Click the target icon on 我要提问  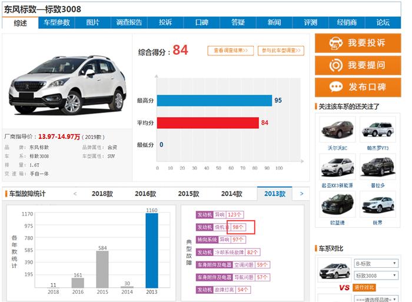tap(336, 65)
